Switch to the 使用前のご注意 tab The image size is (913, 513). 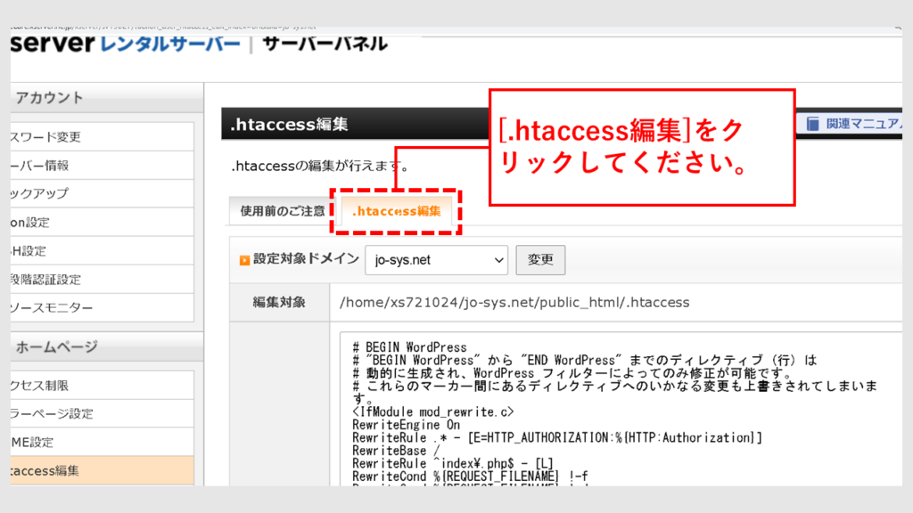pyautogui.click(x=283, y=211)
